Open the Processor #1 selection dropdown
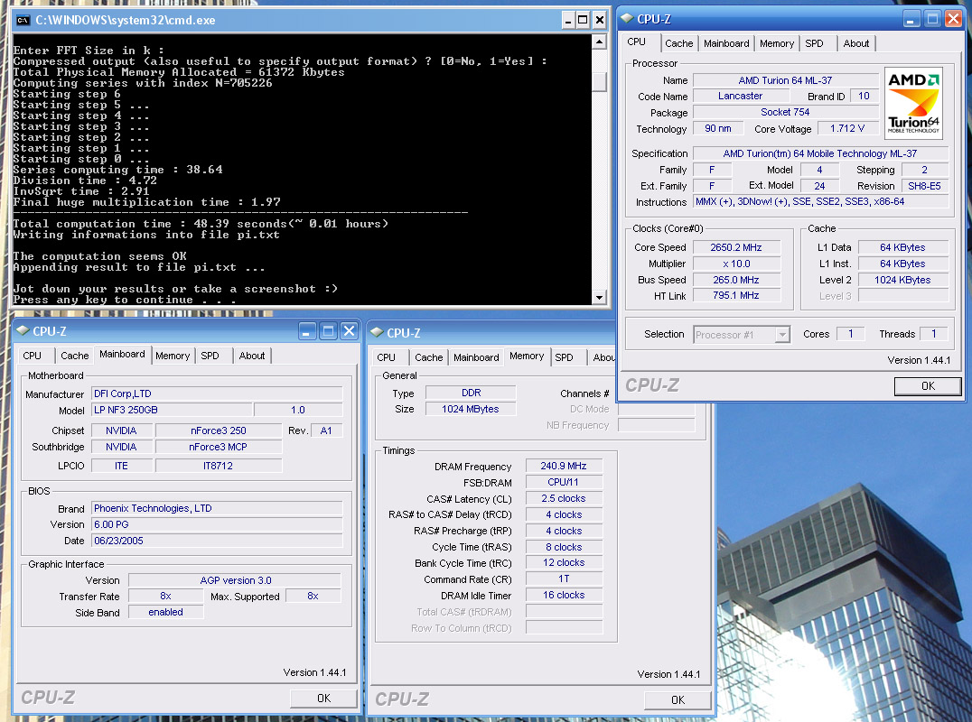 coord(783,335)
